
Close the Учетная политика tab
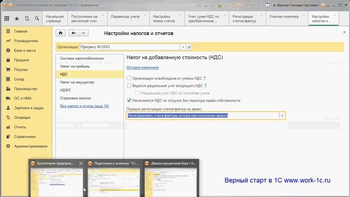click(x=304, y=15)
